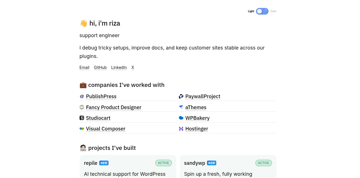Open the X profile link
Viewport: 360px width, 178px height.
pyautogui.click(x=133, y=67)
